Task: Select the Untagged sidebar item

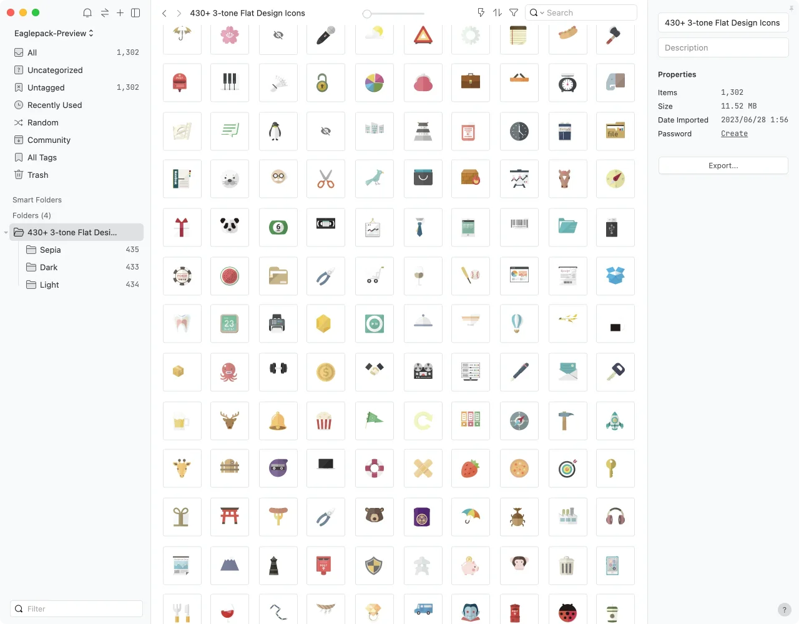Action: pyautogui.click(x=46, y=88)
